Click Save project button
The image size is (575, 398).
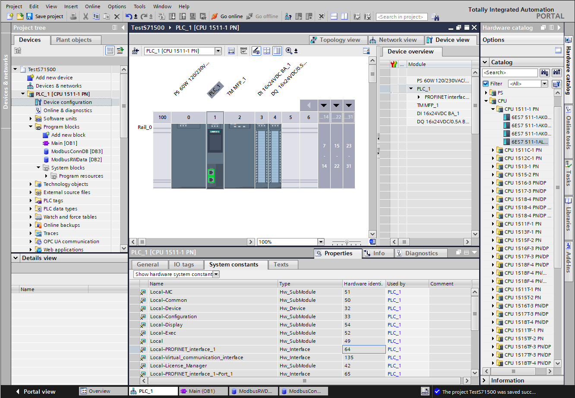click(x=45, y=16)
